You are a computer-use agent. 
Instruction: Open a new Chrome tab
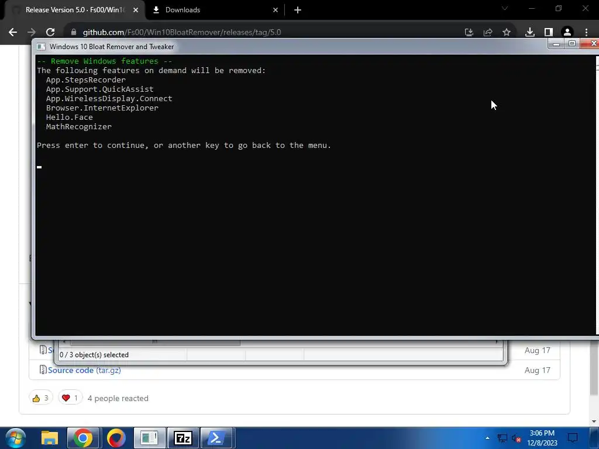(298, 10)
